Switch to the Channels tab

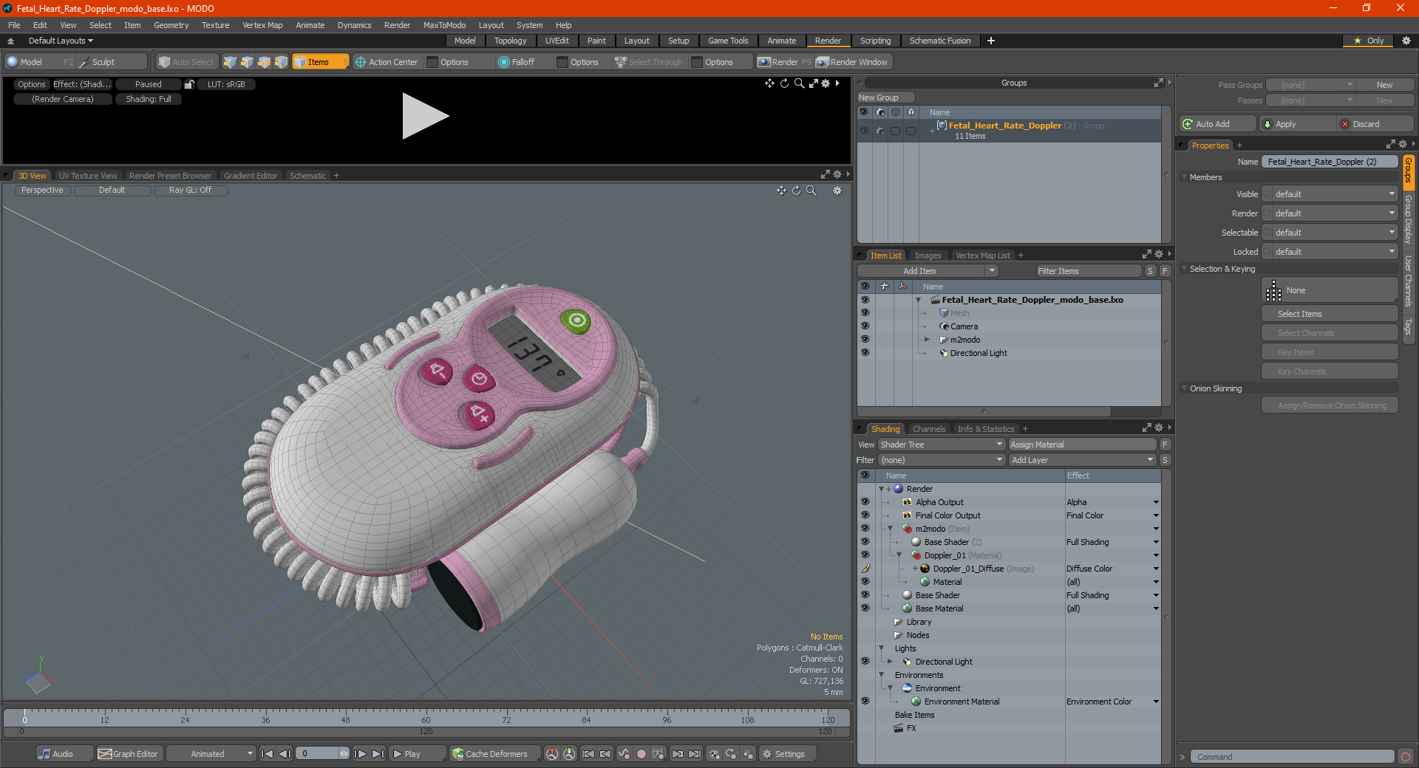coord(928,429)
